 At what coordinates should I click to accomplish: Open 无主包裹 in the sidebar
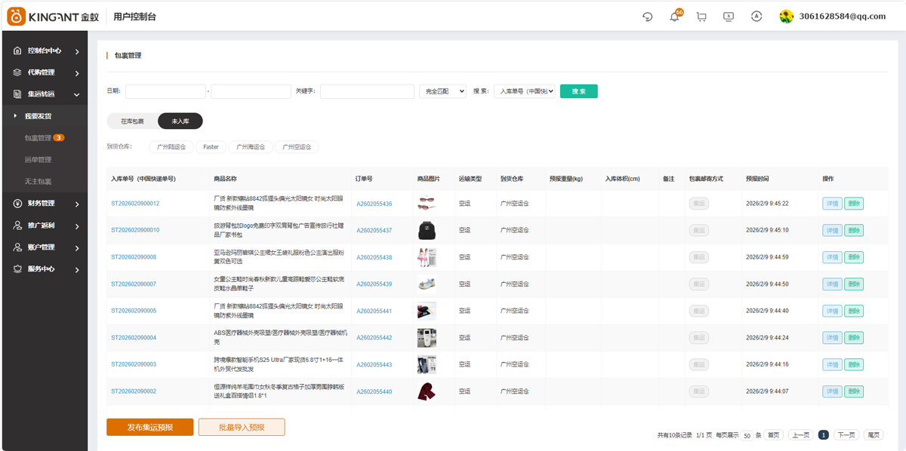(x=38, y=182)
